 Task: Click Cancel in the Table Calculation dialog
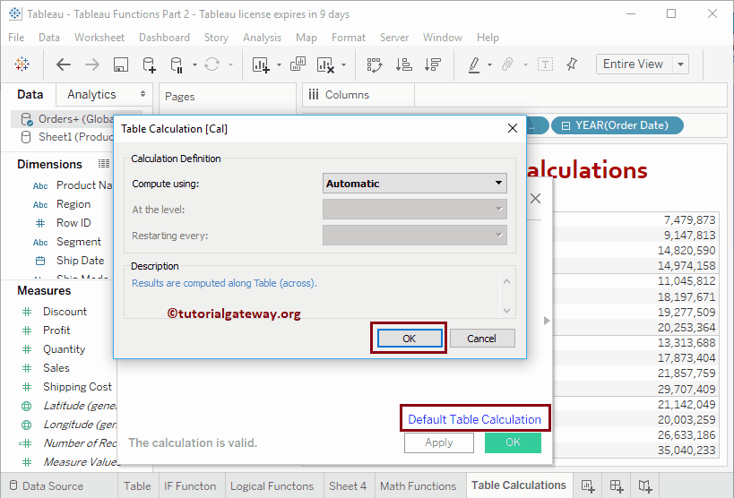[481, 339]
